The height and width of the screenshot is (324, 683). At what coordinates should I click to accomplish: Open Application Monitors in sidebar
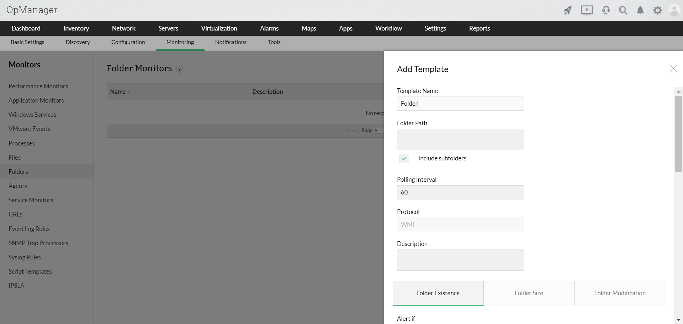[36, 100]
